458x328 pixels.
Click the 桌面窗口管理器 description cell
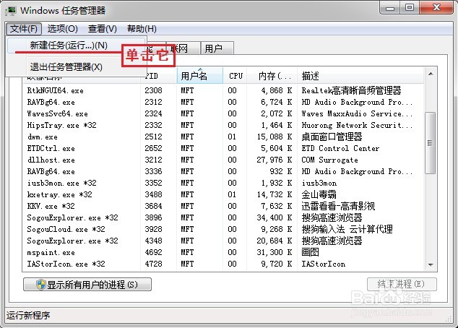(332, 137)
